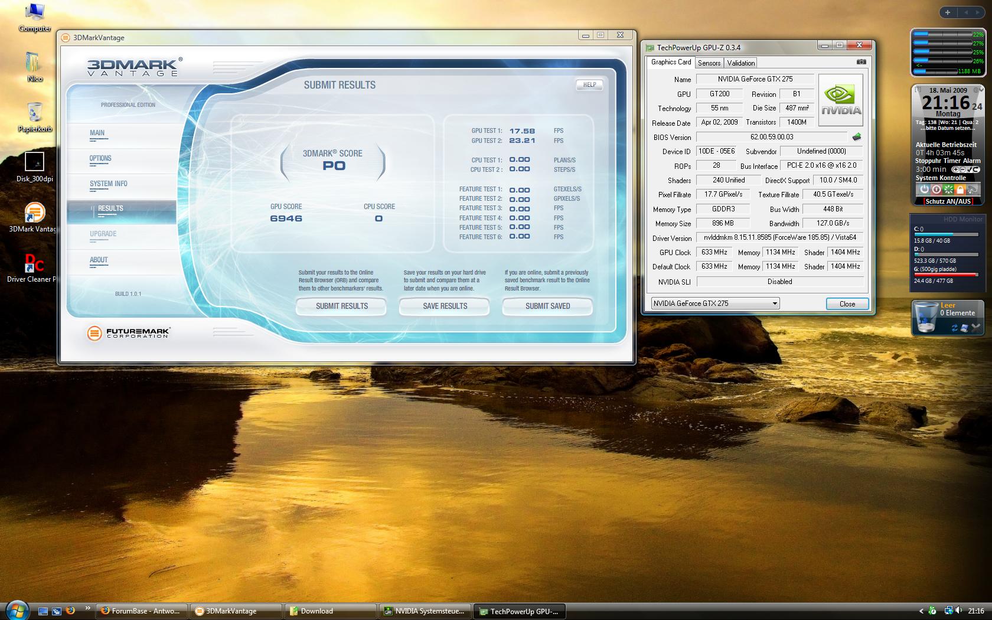The height and width of the screenshot is (620, 992).
Task: Switch to the 3DMarkVantage taskbar button
Action: tap(237, 611)
